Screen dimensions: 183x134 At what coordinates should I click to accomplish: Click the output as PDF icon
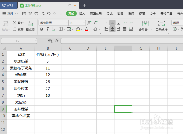pyautogui.click(x=30, y=14)
